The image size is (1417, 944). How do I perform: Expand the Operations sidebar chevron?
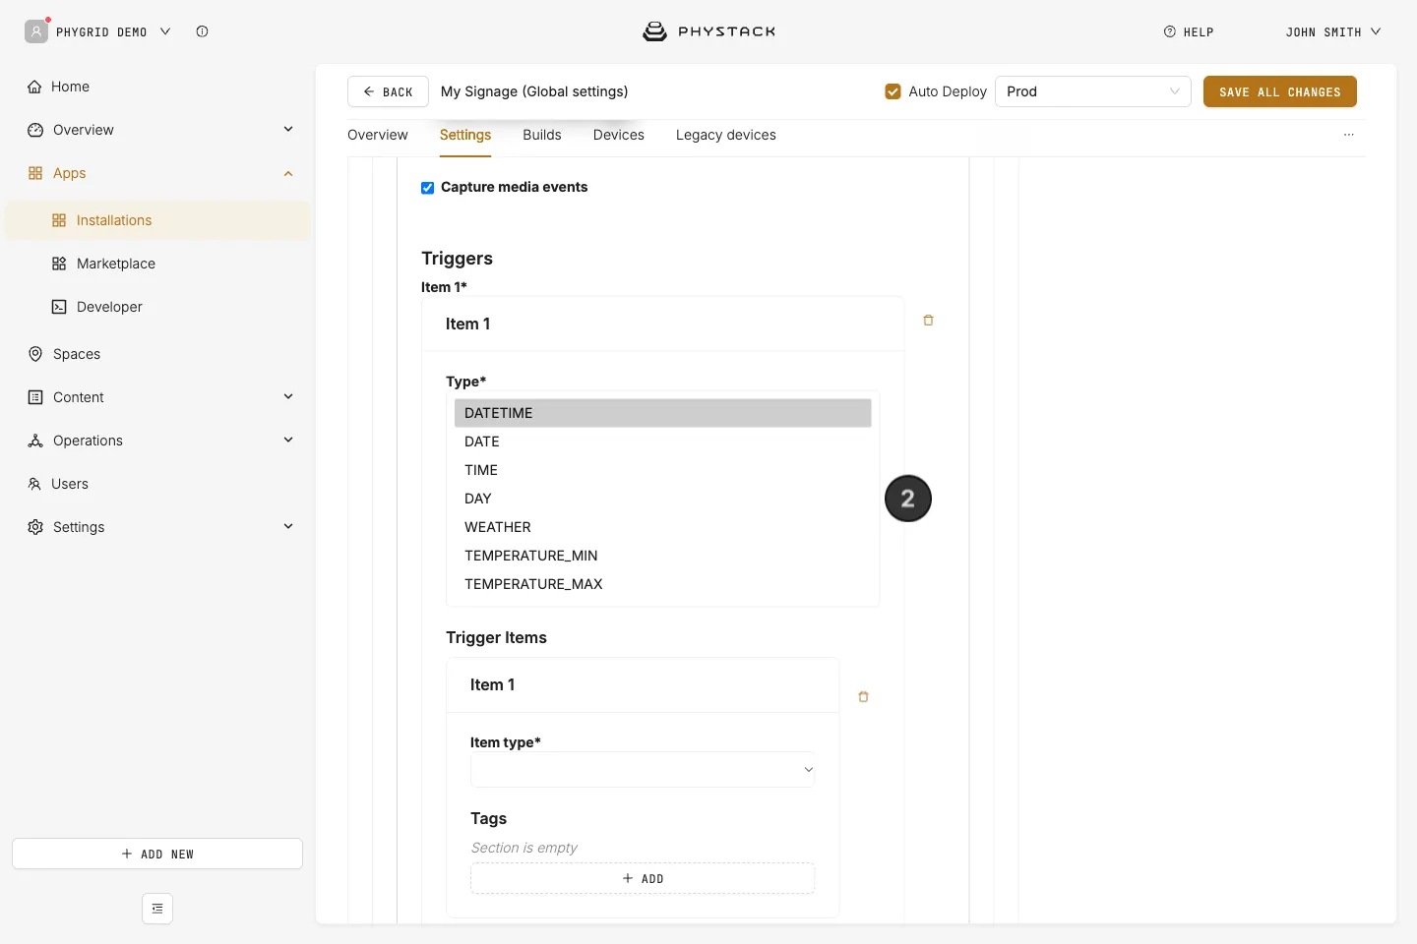point(288,440)
